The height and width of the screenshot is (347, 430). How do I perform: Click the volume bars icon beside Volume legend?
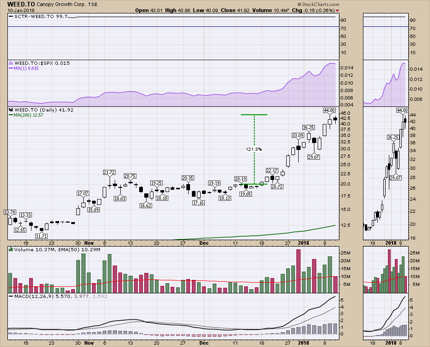(11, 249)
